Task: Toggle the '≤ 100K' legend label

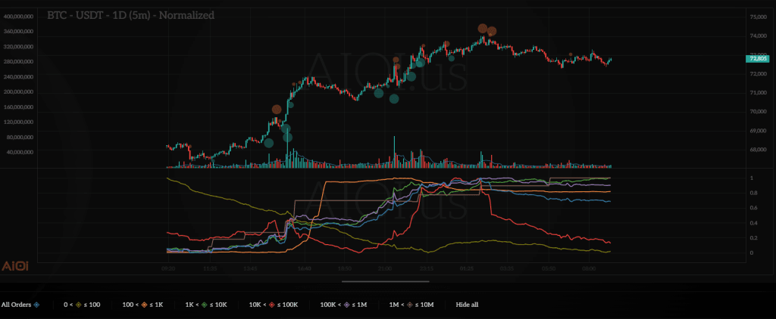Action: pyautogui.click(x=289, y=305)
